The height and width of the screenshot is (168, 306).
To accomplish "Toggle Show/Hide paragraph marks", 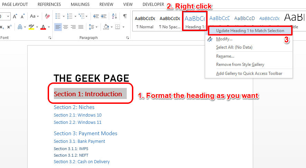I will coord(125,16).
